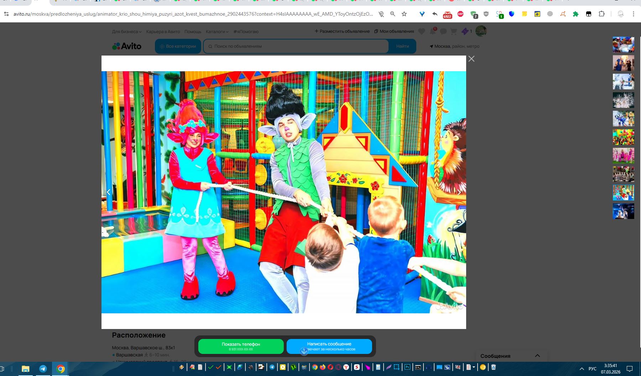Viewport: 641px width, 376px height.
Task: Click the browser address bar URL
Action: [x=193, y=14]
